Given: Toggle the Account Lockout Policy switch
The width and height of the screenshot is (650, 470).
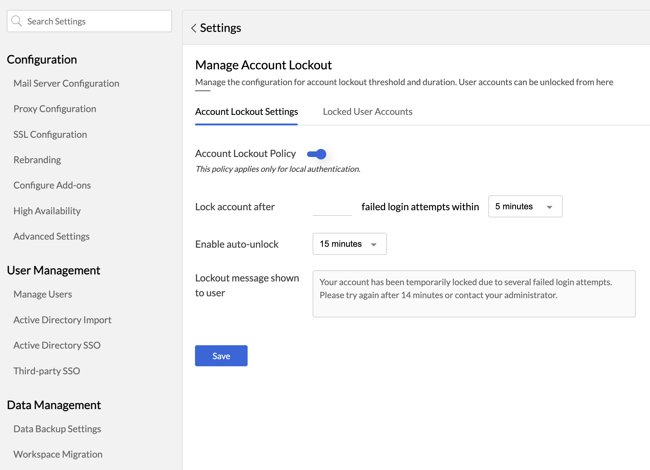Looking at the screenshot, I should coord(317,154).
